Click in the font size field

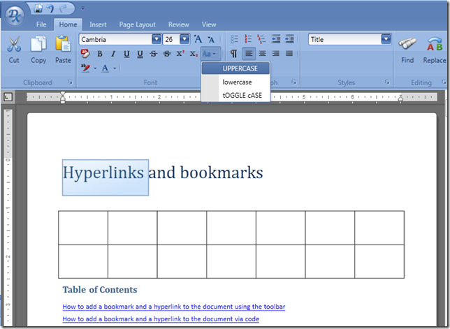point(171,39)
